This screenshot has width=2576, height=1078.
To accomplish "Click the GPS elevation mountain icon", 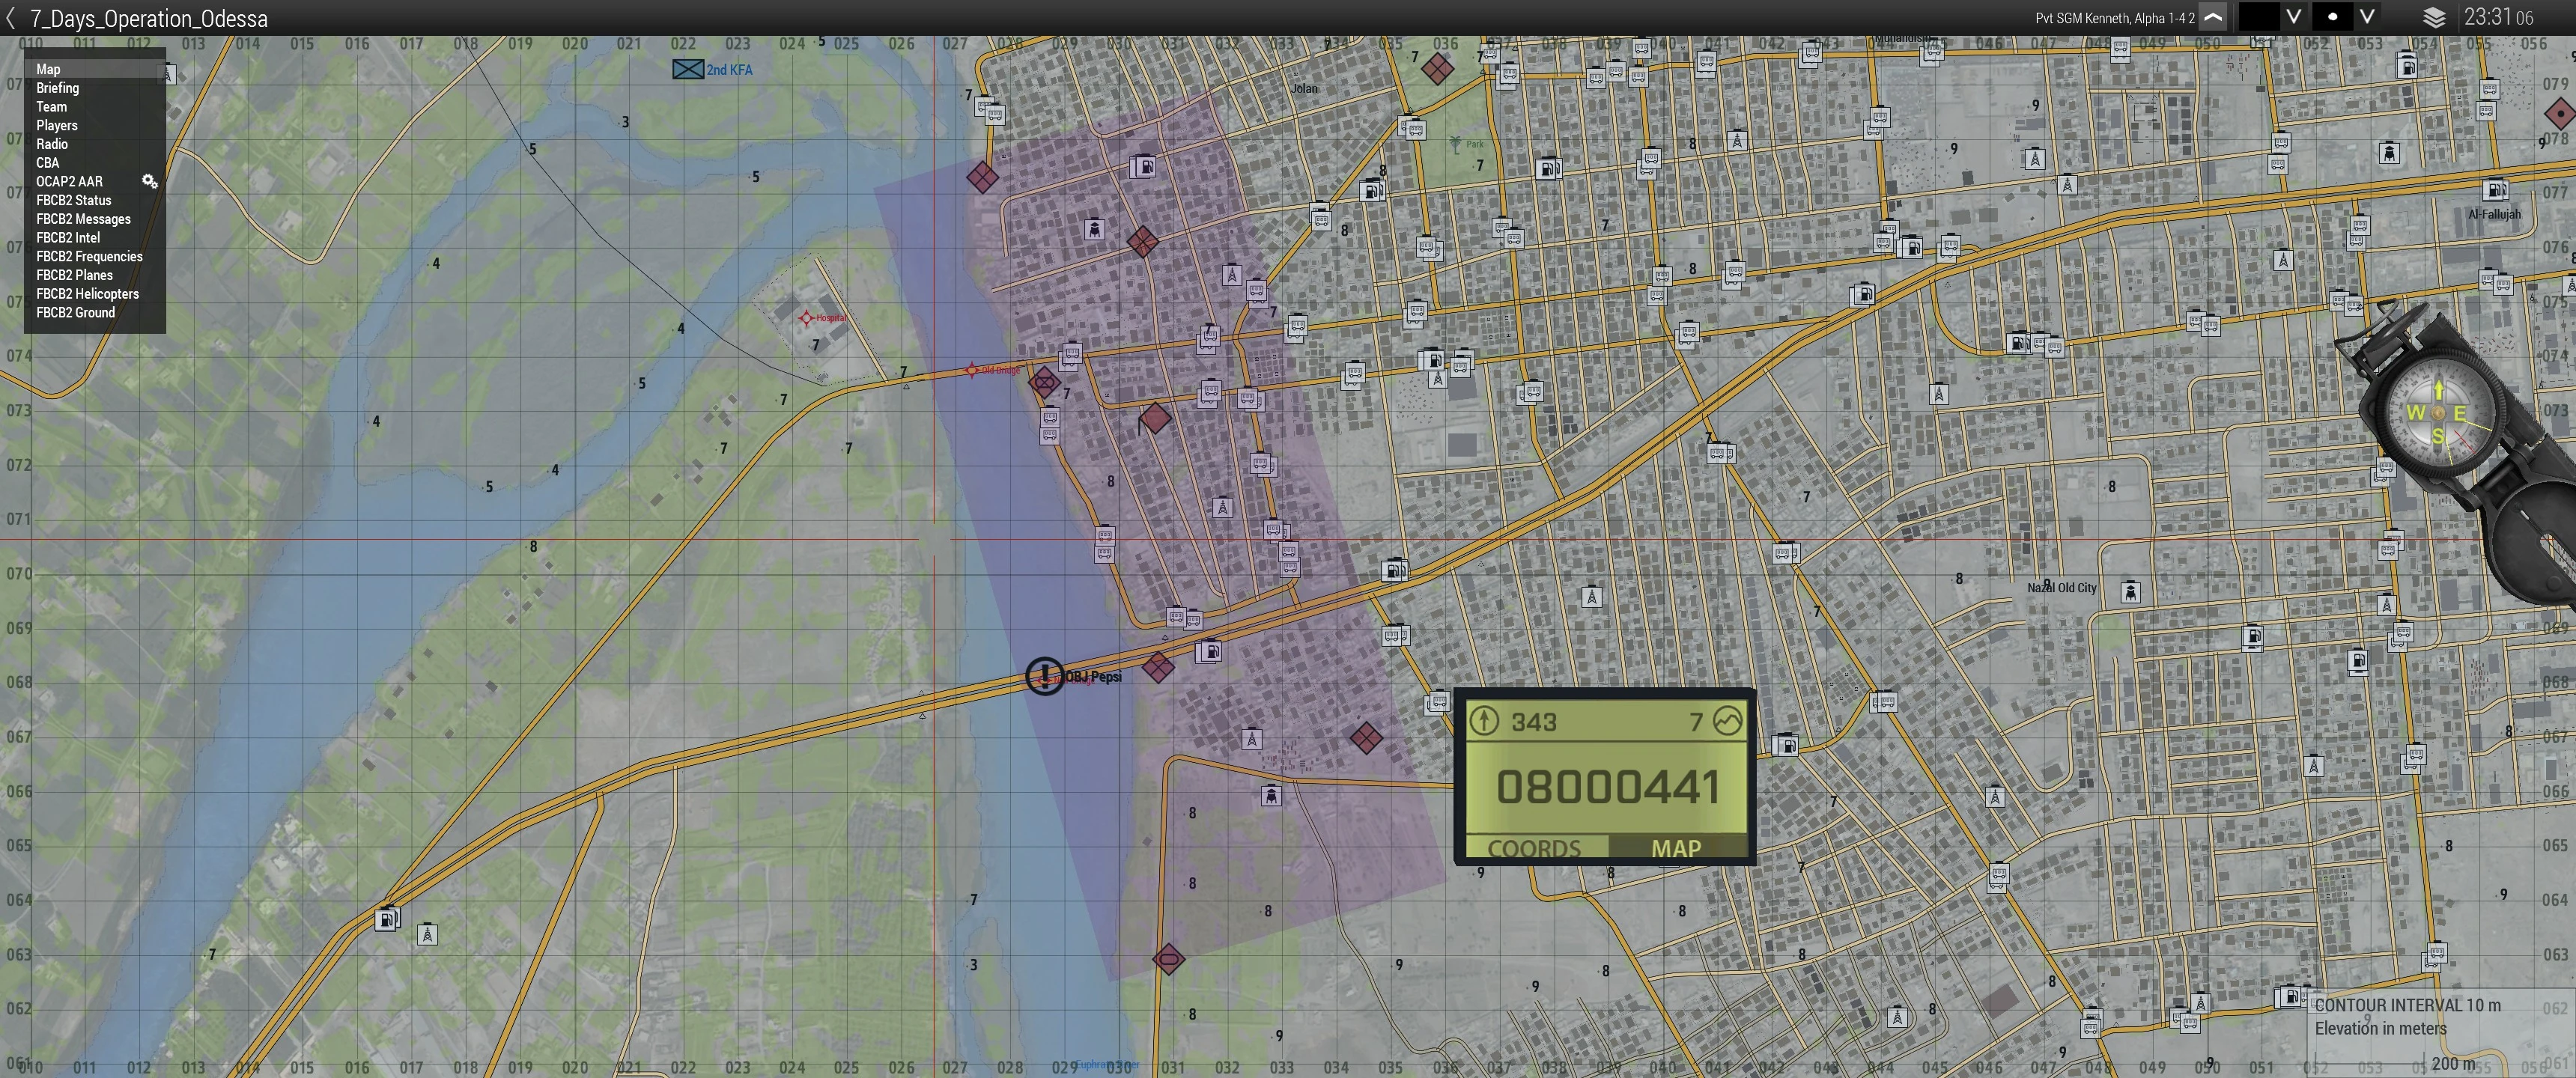I will [x=1727, y=720].
